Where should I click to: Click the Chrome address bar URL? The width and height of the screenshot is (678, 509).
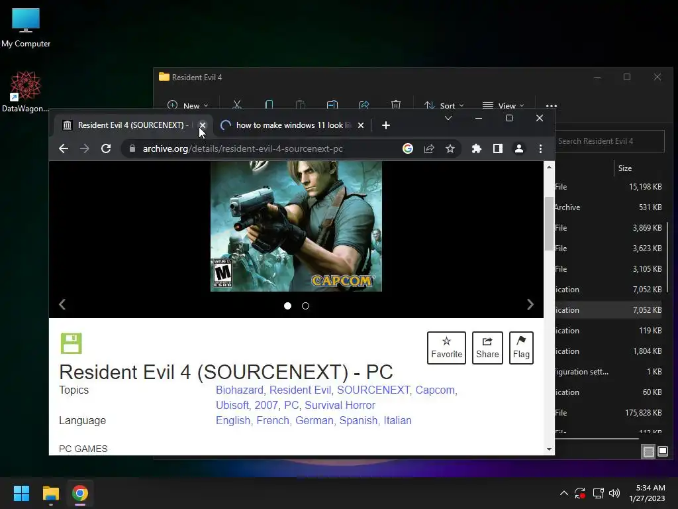click(242, 148)
